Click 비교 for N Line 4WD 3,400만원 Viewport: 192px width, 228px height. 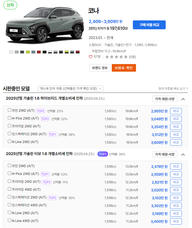(x=176, y=221)
